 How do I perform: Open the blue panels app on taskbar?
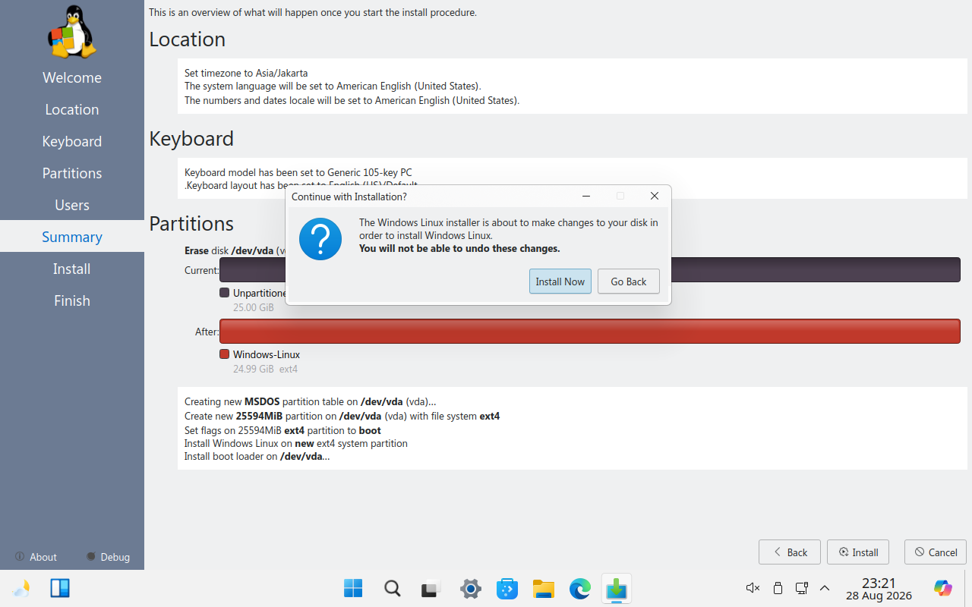(x=60, y=588)
